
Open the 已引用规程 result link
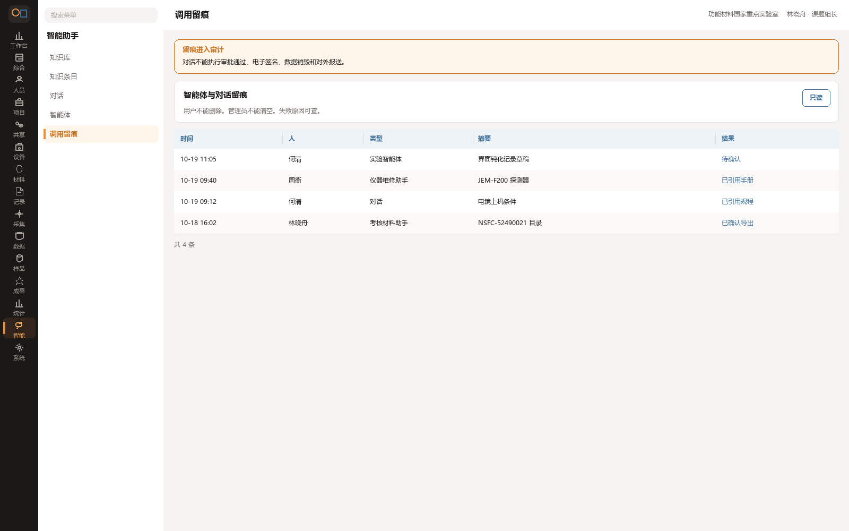tap(737, 202)
